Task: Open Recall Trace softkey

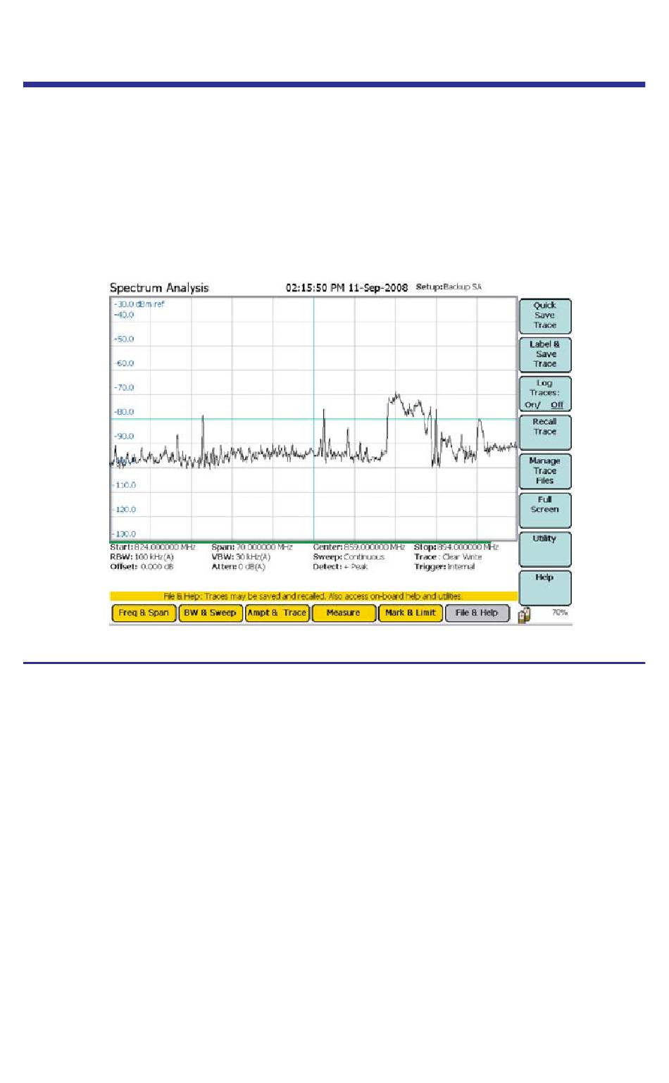Action: (545, 432)
